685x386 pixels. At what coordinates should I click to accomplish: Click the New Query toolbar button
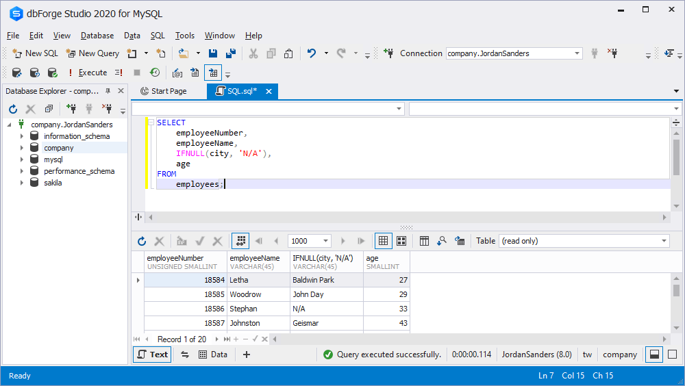click(x=92, y=53)
